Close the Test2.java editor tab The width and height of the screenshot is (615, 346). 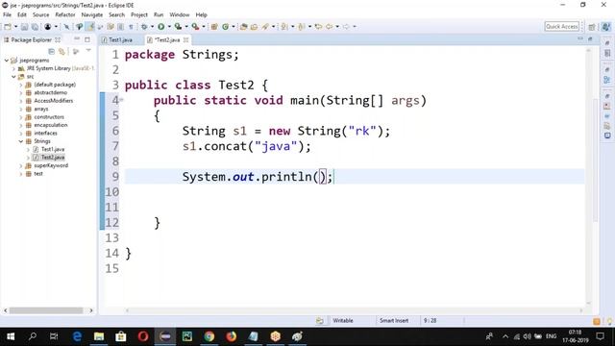coord(185,40)
